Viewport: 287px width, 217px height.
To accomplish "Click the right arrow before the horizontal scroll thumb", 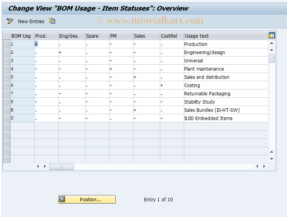I will click(x=45, y=166).
